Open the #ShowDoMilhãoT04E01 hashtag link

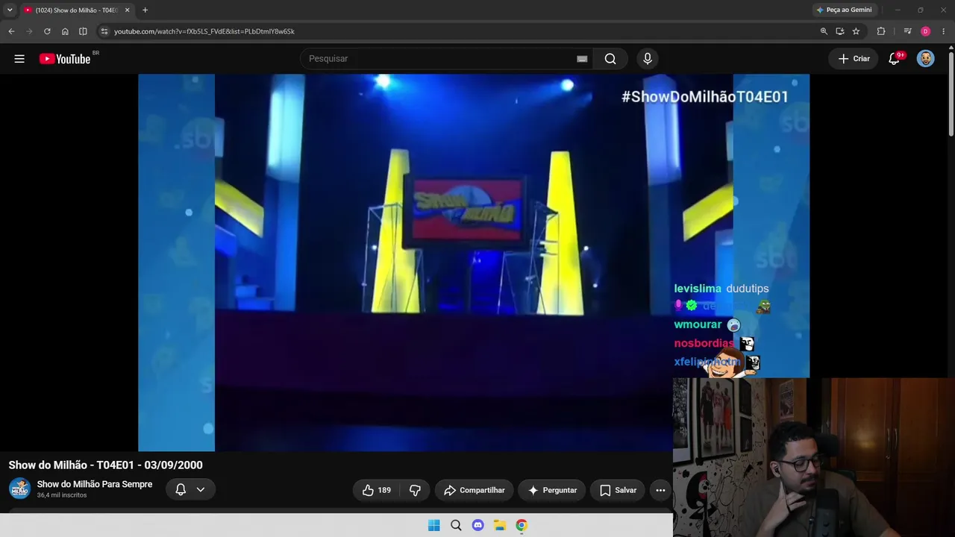click(x=705, y=96)
